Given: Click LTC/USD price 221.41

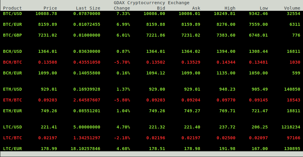Looking at the screenshot, I should point(49,127).
